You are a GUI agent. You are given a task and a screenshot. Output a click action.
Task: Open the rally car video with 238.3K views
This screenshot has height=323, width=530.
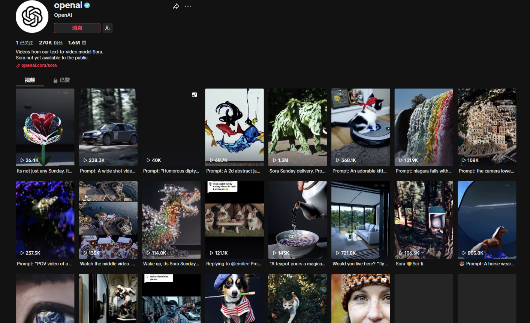pyautogui.click(x=108, y=127)
